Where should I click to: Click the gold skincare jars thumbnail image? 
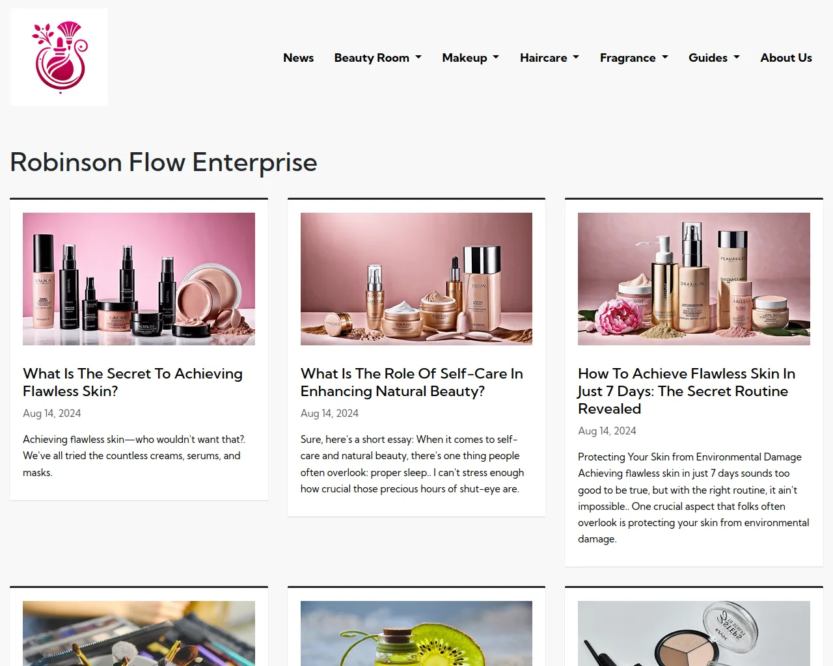click(x=416, y=279)
